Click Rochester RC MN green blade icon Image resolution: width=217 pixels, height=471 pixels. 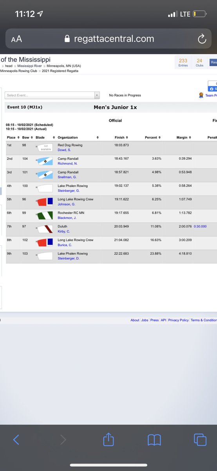[45, 215]
